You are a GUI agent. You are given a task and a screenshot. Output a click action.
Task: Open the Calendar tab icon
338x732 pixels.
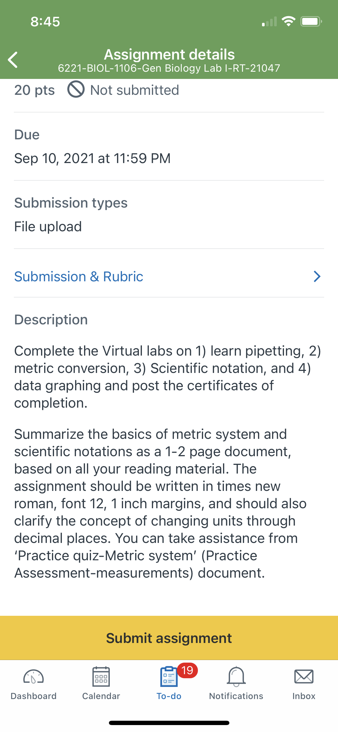(101, 676)
